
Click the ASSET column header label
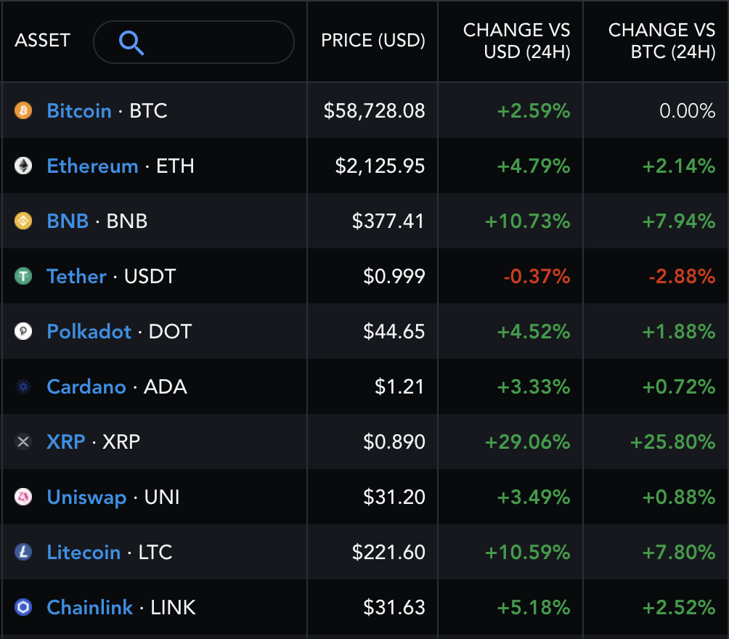pyautogui.click(x=42, y=41)
